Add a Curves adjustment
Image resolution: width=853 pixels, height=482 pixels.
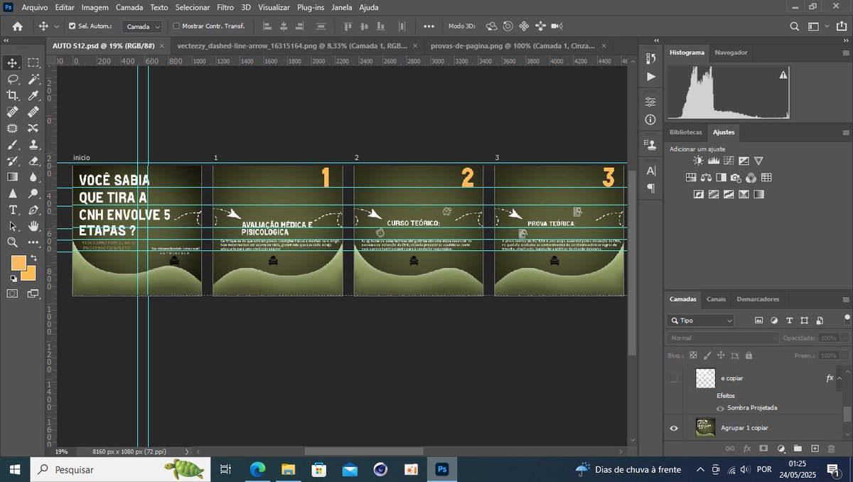click(x=728, y=161)
